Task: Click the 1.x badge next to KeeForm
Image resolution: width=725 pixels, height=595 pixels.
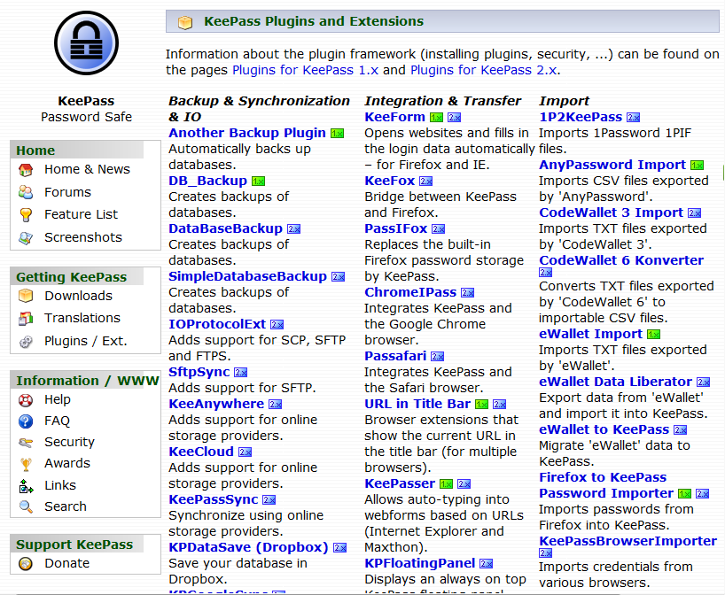Action: pos(436,118)
